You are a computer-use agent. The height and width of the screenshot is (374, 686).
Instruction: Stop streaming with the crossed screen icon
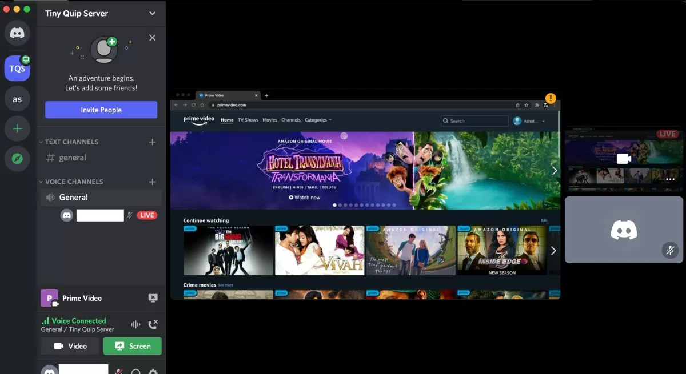[153, 298]
